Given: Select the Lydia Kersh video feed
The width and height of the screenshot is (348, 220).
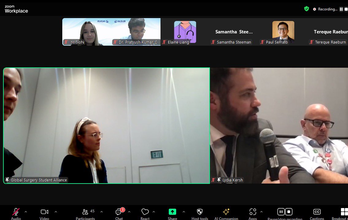Looking at the screenshot, I should point(279,126).
